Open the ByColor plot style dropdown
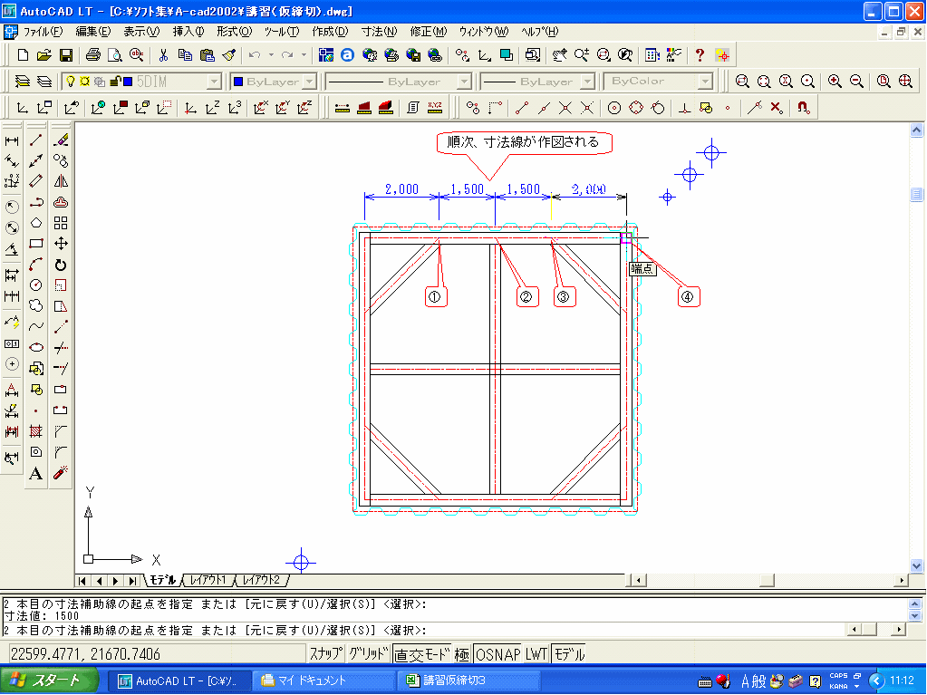927x695 pixels. click(705, 82)
